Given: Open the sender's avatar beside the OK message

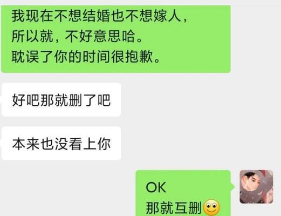Looking at the screenshot, I should tap(257, 187).
